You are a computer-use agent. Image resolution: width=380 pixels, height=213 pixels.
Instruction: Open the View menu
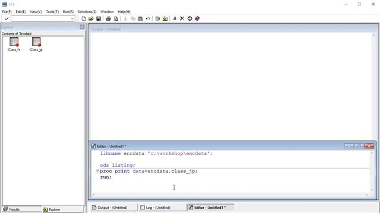click(36, 12)
